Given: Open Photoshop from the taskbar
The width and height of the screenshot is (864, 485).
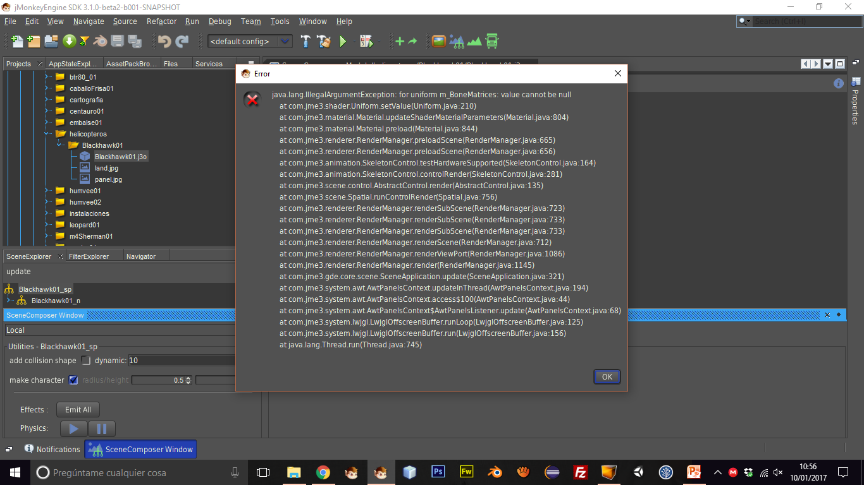Looking at the screenshot, I should [438, 472].
